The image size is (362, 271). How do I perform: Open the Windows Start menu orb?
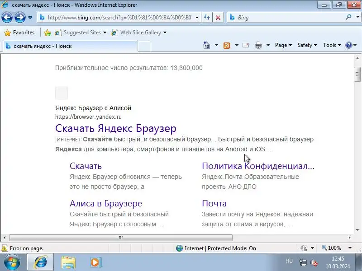[x=12, y=262]
